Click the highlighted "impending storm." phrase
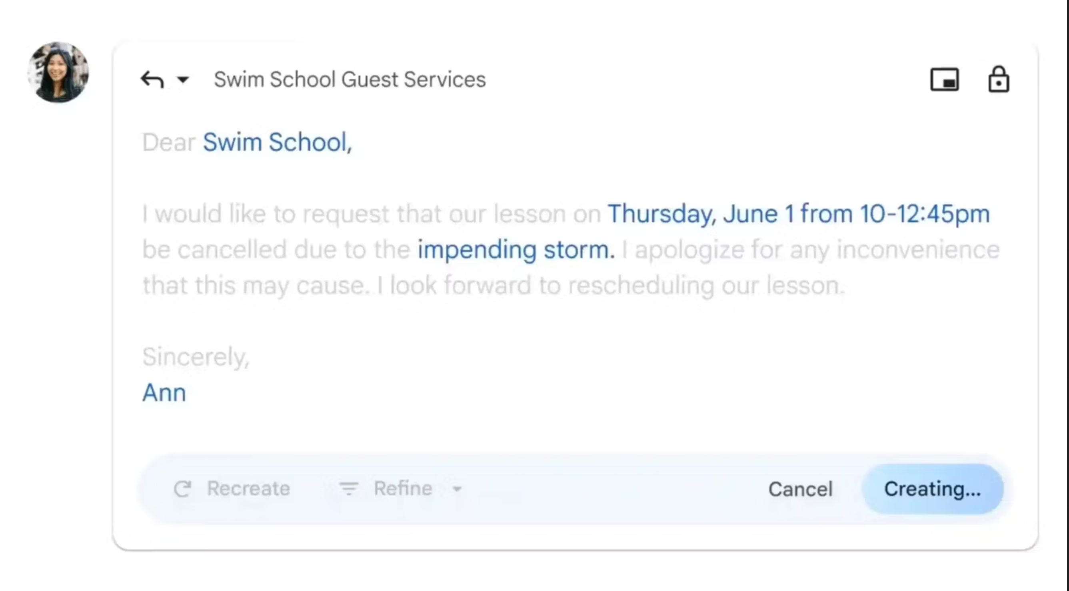 pyautogui.click(x=516, y=250)
